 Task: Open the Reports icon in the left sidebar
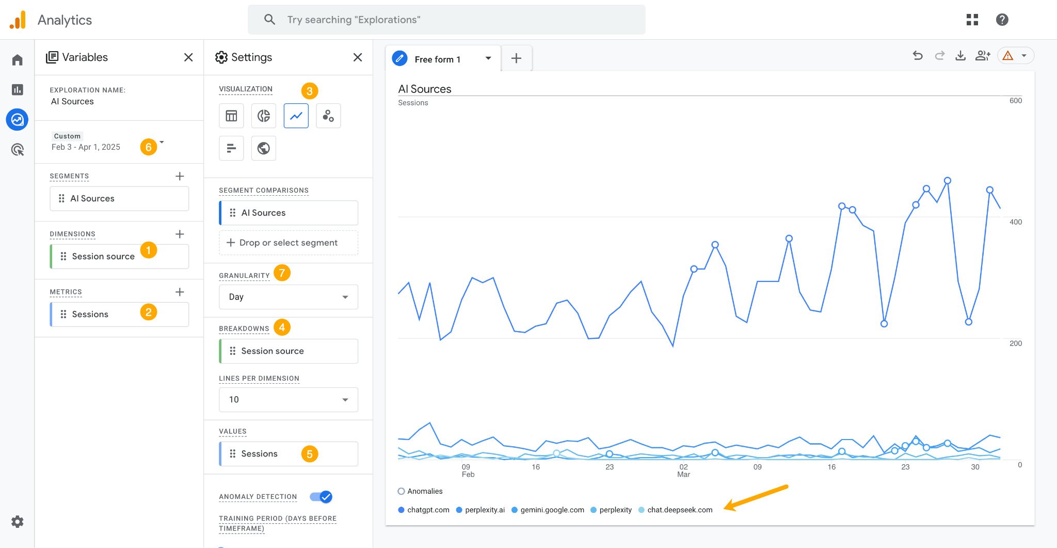click(17, 89)
